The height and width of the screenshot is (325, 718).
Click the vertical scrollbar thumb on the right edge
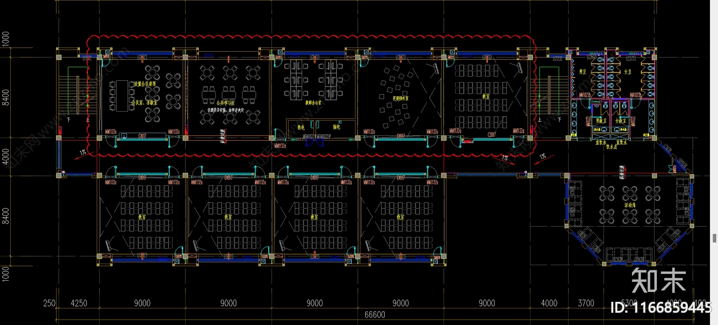(714, 238)
